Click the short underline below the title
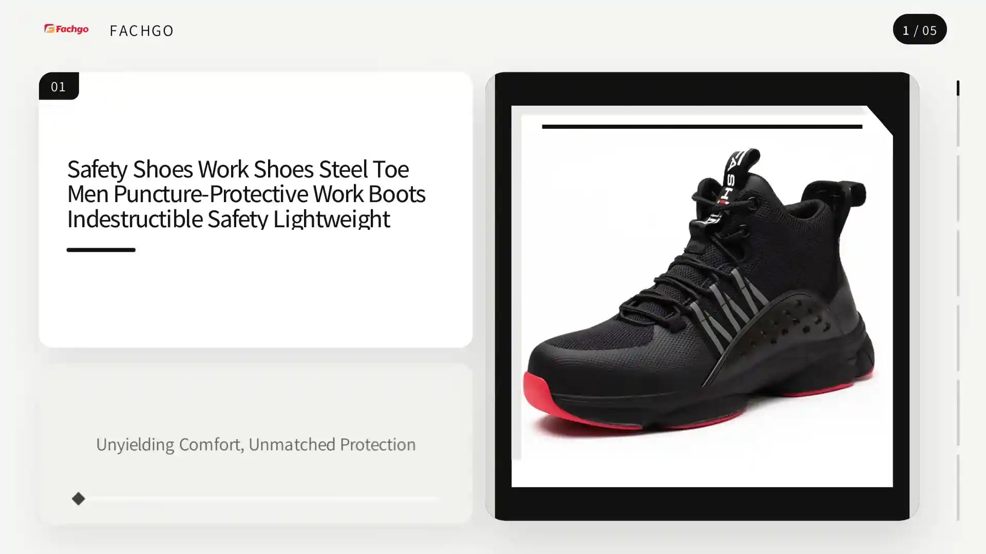 101,250
